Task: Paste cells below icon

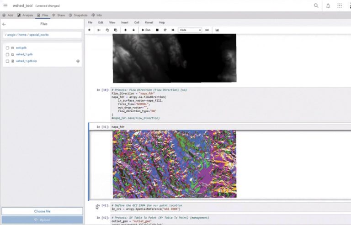Action: (x=116, y=30)
